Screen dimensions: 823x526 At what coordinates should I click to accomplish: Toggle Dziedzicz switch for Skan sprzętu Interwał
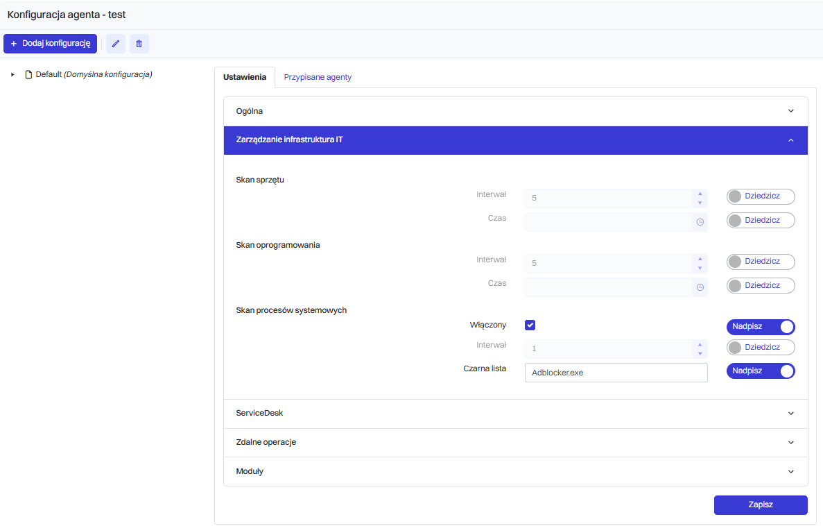[x=761, y=196]
